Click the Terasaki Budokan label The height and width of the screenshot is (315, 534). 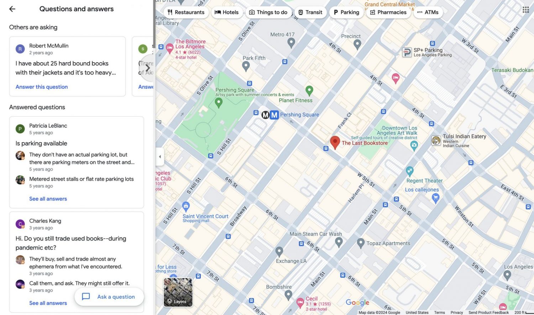tap(512, 70)
